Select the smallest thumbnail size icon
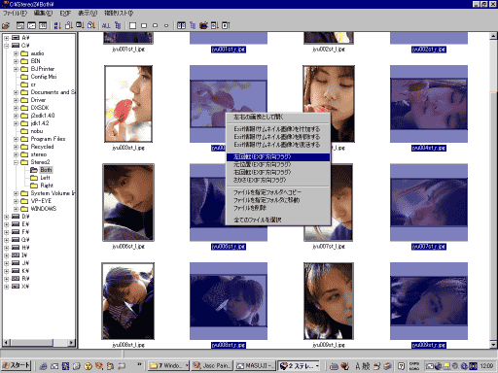 point(166,25)
